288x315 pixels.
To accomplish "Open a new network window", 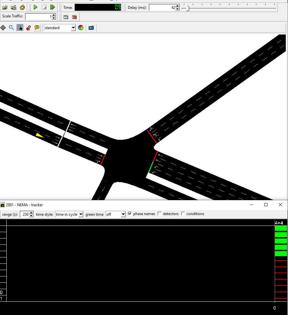I will pos(66,17).
